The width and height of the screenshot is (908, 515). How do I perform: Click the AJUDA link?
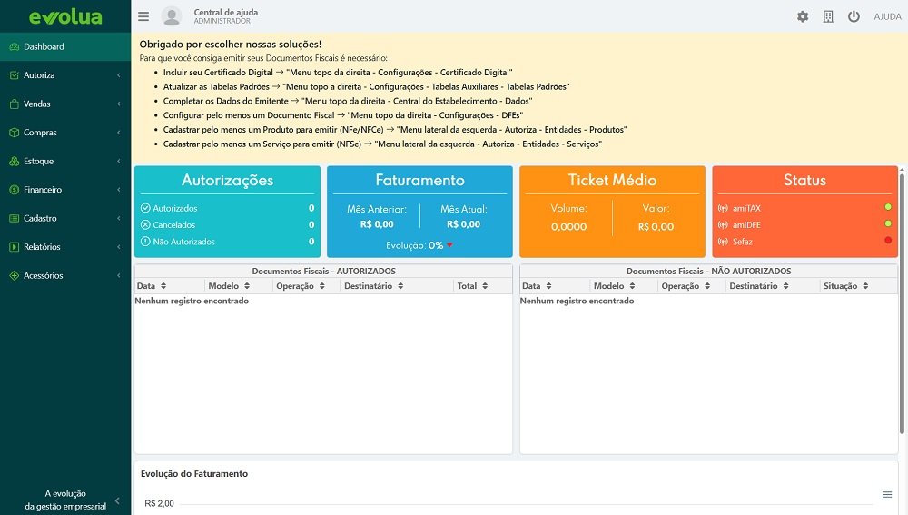(887, 16)
